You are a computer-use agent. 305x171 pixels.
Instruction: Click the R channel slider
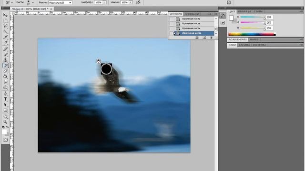click(253, 17)
